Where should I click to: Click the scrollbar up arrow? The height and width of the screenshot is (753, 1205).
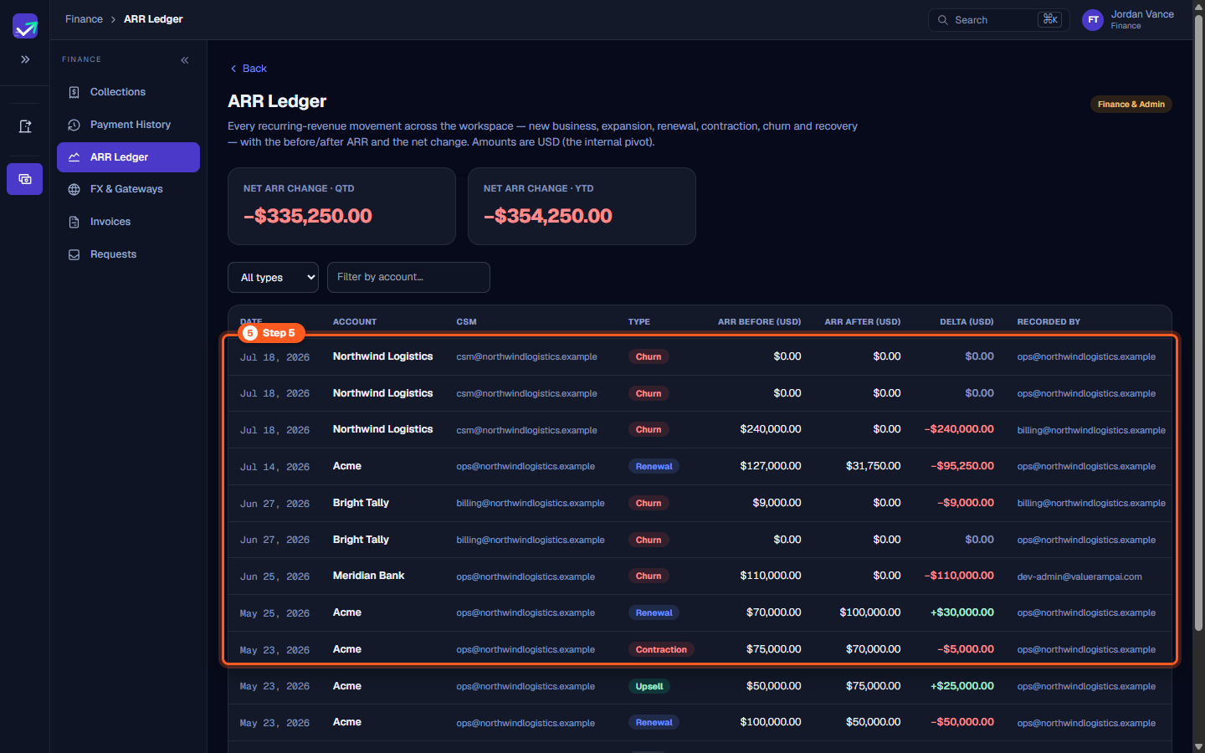point(1198,6)
